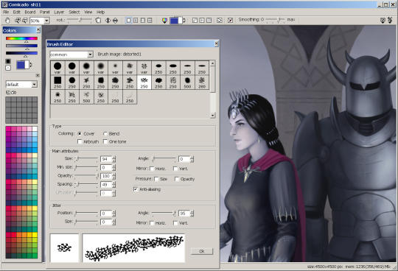Select the Blend coloring option
The height and width of the screenshot is (271, 398).
point(105,133)
